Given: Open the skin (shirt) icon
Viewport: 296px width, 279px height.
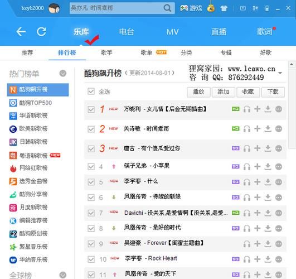Looking at the screenshot, I should point(224,8).
